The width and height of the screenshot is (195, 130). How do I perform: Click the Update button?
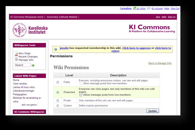click(153, 111)
